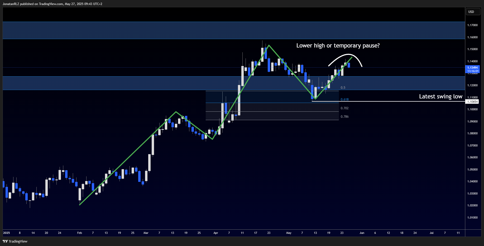
Task: Click the 2025 year label on time axis
Action: point(6,233)
